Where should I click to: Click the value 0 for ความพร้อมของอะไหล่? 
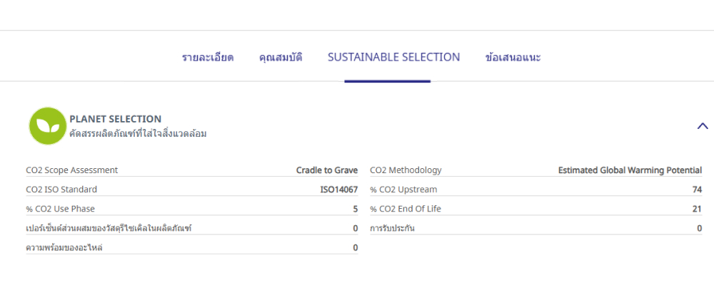(356, 248)
